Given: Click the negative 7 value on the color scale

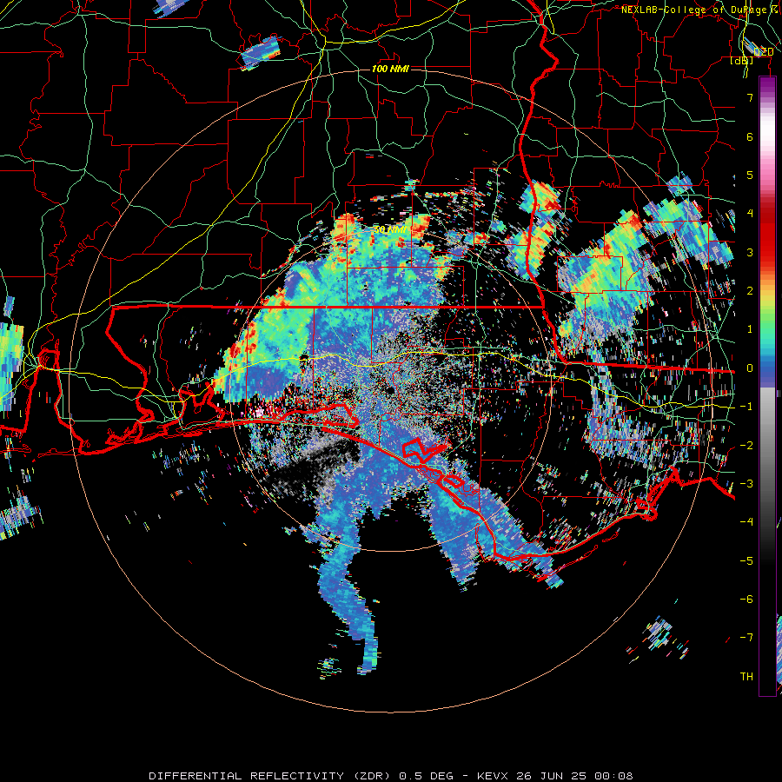Looking at the screenshot, I should click(746, 638).
